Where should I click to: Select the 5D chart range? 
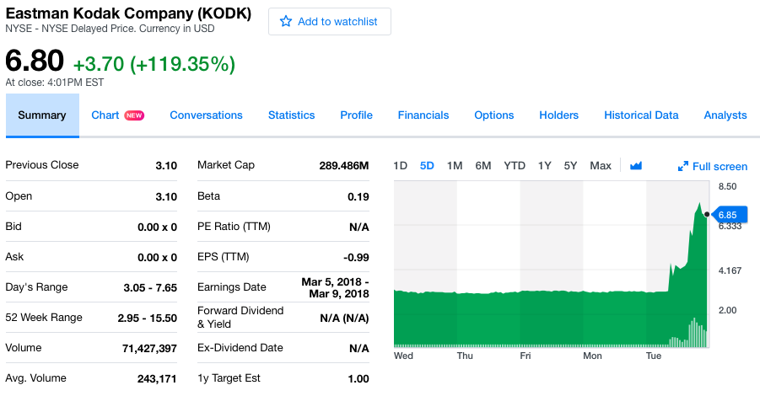427,166
